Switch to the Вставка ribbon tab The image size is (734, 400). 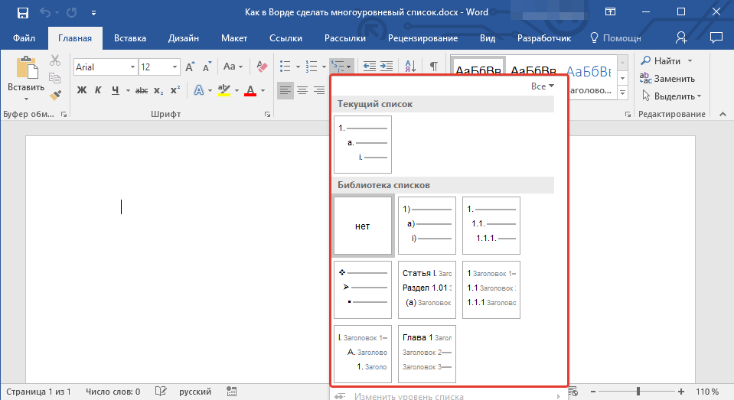pos(130,38)
